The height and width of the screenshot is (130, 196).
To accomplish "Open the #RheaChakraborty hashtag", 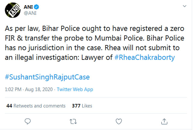I will [x=144, y=57].
